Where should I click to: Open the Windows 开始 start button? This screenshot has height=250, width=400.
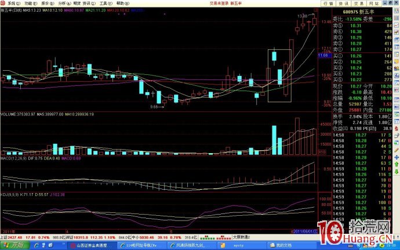tap(15, 245)
